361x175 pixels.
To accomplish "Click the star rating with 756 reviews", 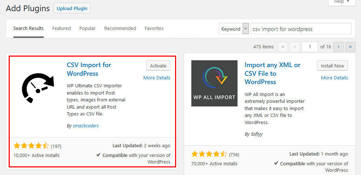I will [209, 154].
